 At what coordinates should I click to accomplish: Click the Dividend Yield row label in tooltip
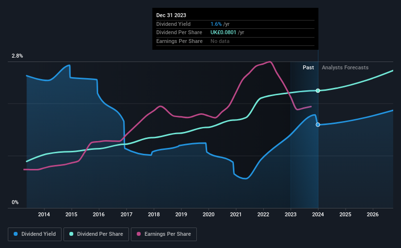173,24
